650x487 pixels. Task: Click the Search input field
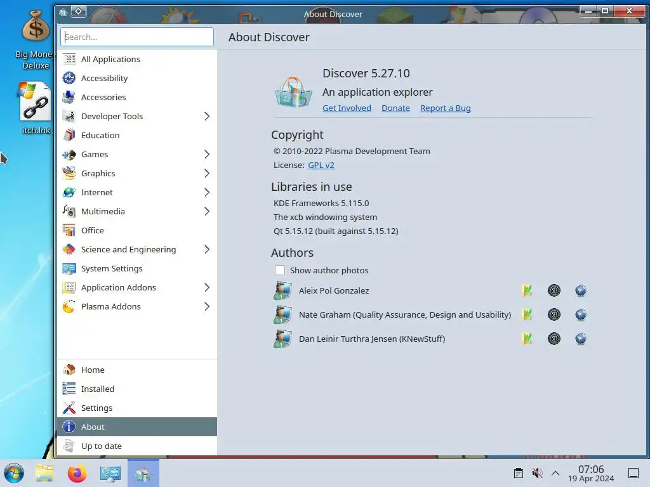137,37
